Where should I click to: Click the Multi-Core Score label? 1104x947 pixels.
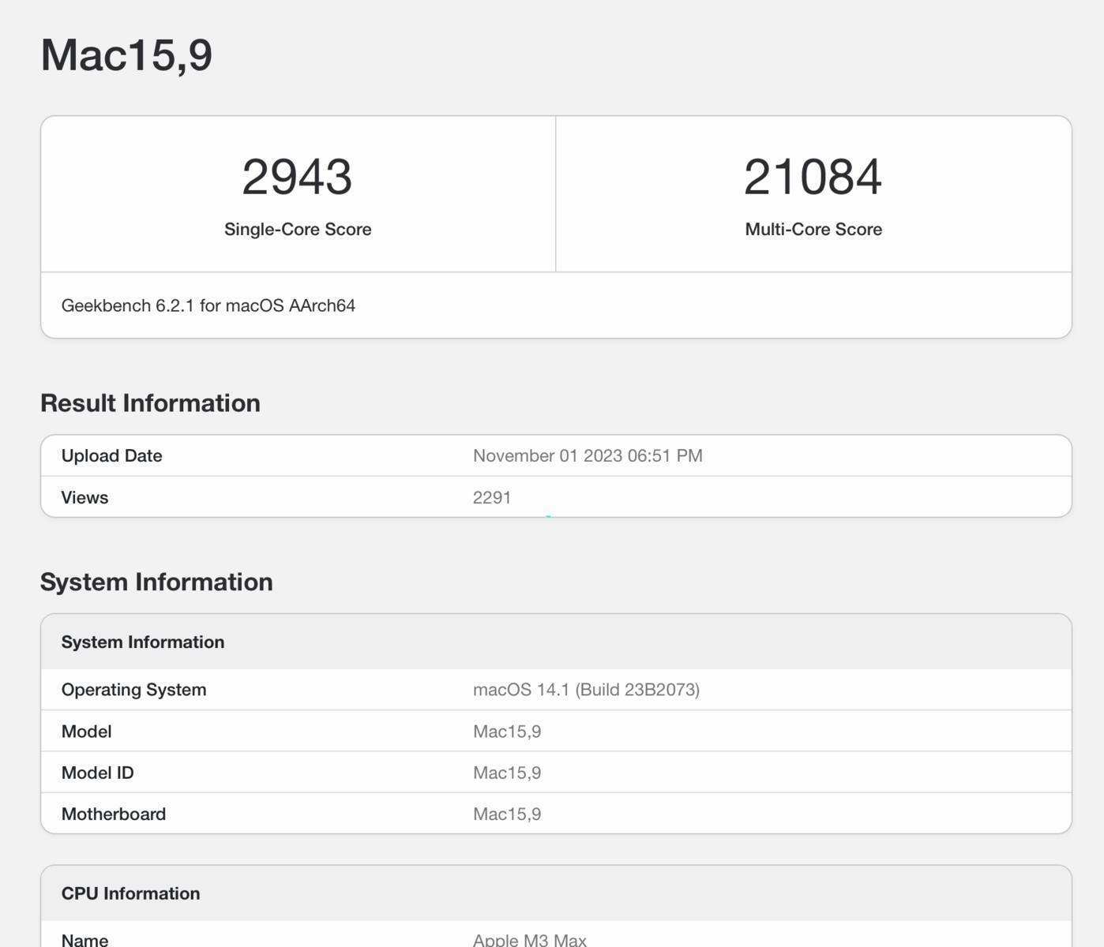[x=813, y=229]
